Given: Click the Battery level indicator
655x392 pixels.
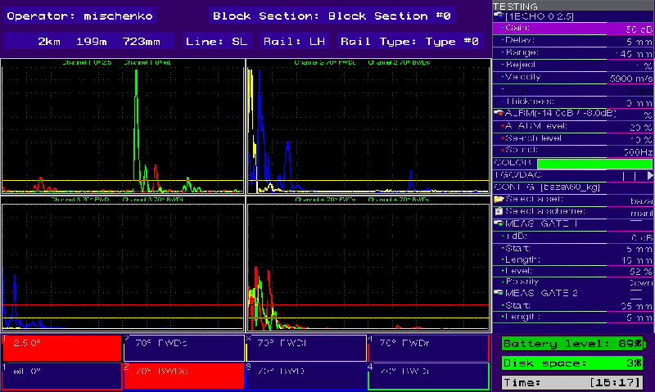Looking at the screenshot, I should click(x=572, y=344).
